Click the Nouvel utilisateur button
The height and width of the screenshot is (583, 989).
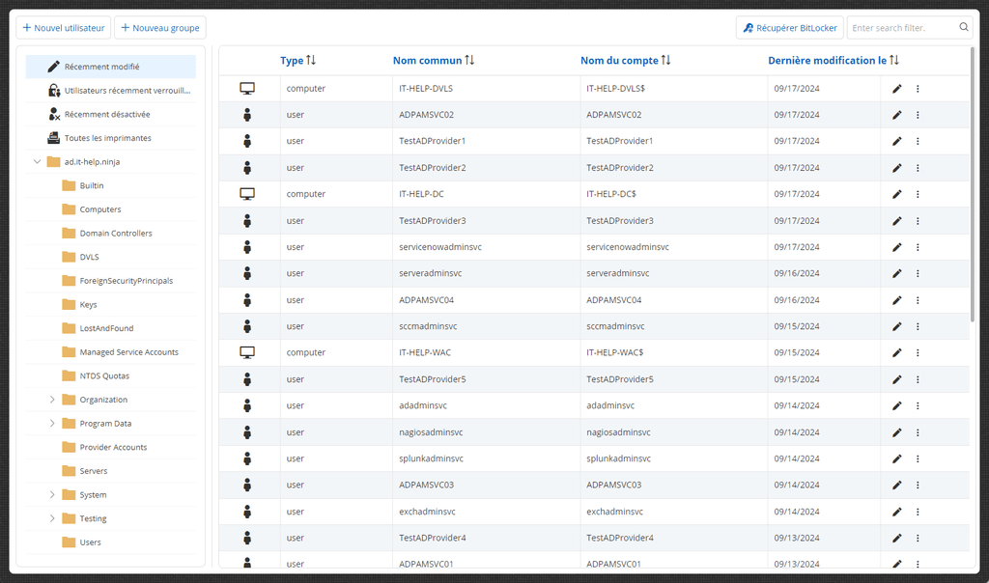coord(63,27)
